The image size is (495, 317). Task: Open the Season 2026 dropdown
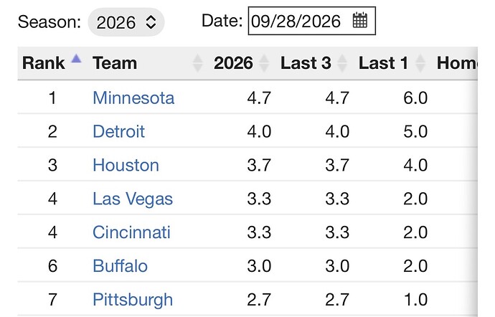click(x=126, y=22)
